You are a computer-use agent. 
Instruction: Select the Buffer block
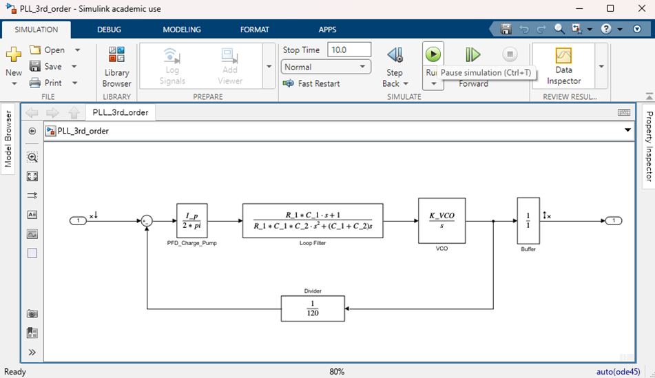point(528,220)
